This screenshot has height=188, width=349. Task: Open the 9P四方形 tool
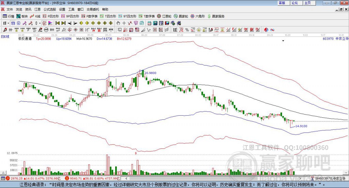coord(70,16)
